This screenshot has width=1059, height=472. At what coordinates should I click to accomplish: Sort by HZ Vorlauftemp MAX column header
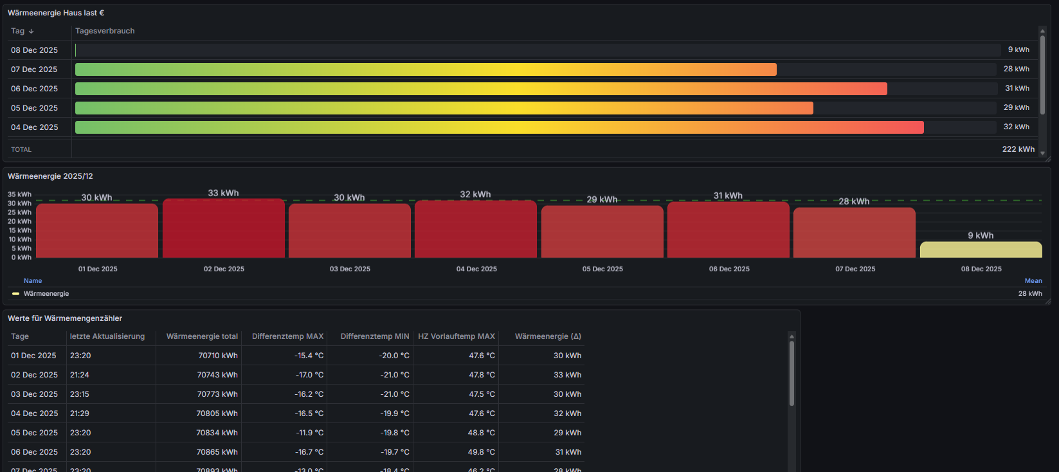(x=456, y=336)
